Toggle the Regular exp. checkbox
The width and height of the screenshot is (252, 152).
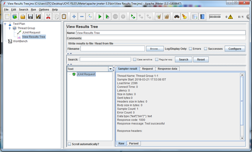pos(157,59)
